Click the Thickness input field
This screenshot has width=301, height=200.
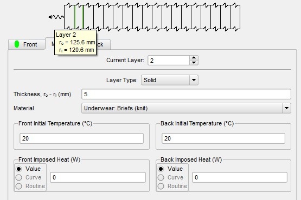[x=186, y=94]
